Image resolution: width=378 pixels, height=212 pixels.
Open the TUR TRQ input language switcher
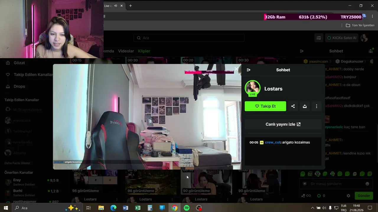[x=344, y=208]
